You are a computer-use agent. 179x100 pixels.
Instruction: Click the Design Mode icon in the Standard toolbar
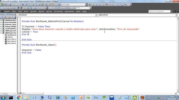43,5
